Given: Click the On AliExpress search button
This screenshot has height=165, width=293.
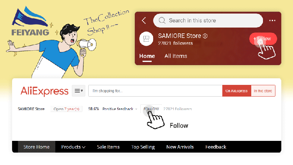Looking at the screenshot, I should click(237, 91).
